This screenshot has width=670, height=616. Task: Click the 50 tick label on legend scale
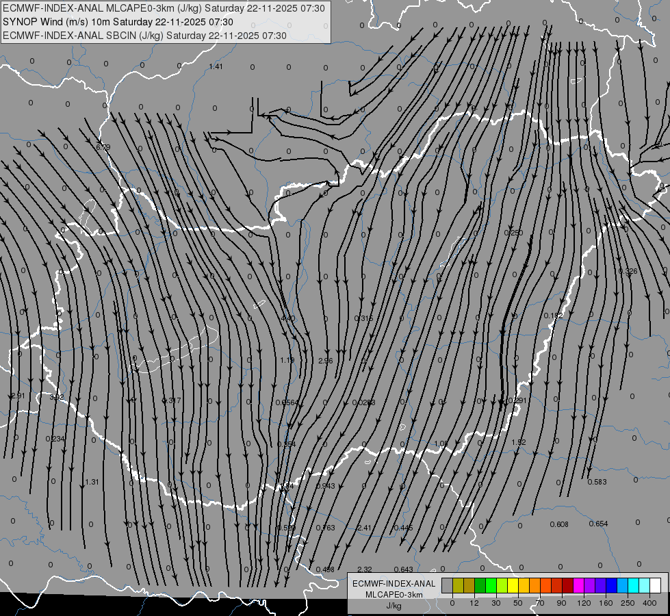pos(518,603)
